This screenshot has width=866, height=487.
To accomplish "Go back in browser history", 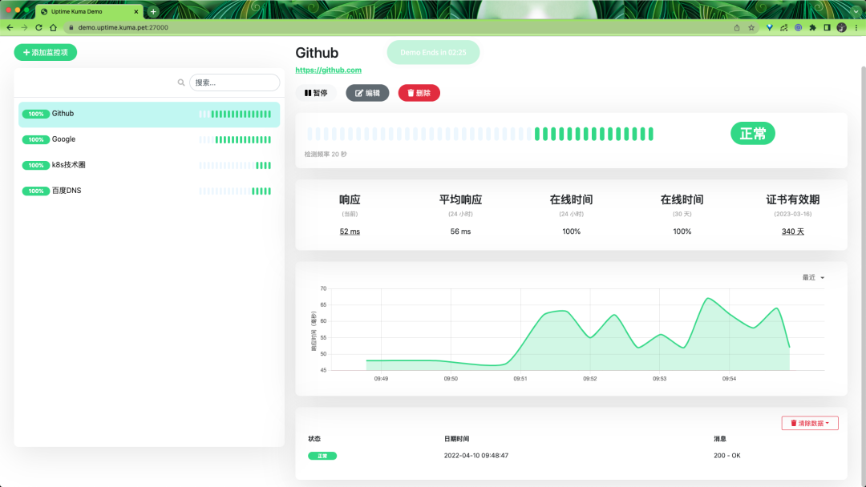I will [10, 27].
